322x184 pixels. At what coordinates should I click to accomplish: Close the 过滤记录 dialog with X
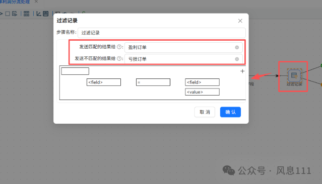pyautogui.click(x=240, y=21)
